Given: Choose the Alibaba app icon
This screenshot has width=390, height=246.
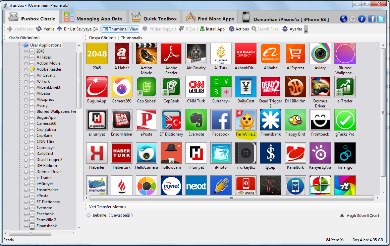Looking at the screenshot, I should tap(270, 54).
